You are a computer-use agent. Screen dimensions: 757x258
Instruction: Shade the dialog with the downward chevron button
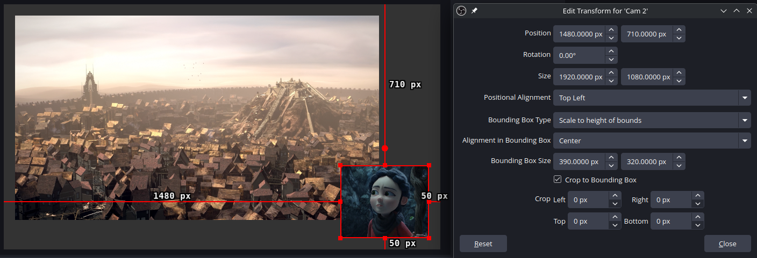tap(724, 11)
